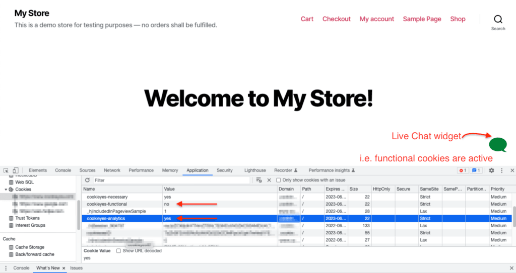Sort cookies by Domain column
The image size is (516, 273).
click(289, 189)
